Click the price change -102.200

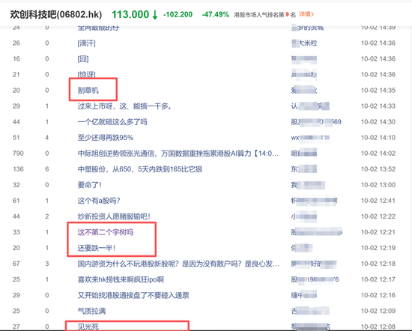click(178, 14)
